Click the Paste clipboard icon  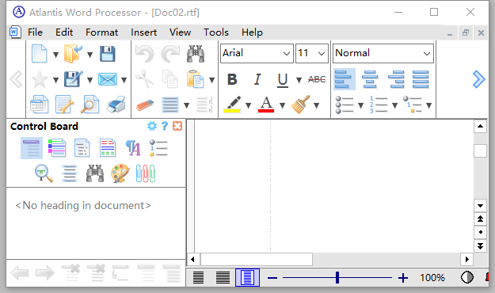[x=195, y=79]
